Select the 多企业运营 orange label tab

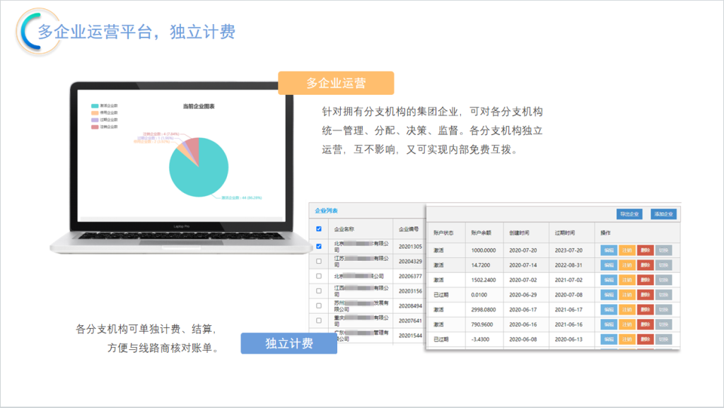tap(336, 83)
